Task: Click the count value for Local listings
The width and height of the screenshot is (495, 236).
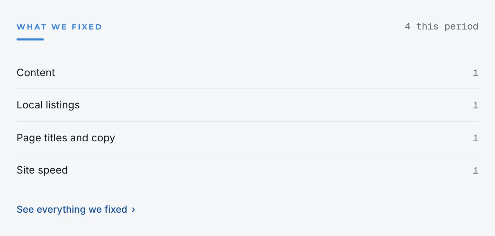Action: (475, 105)
